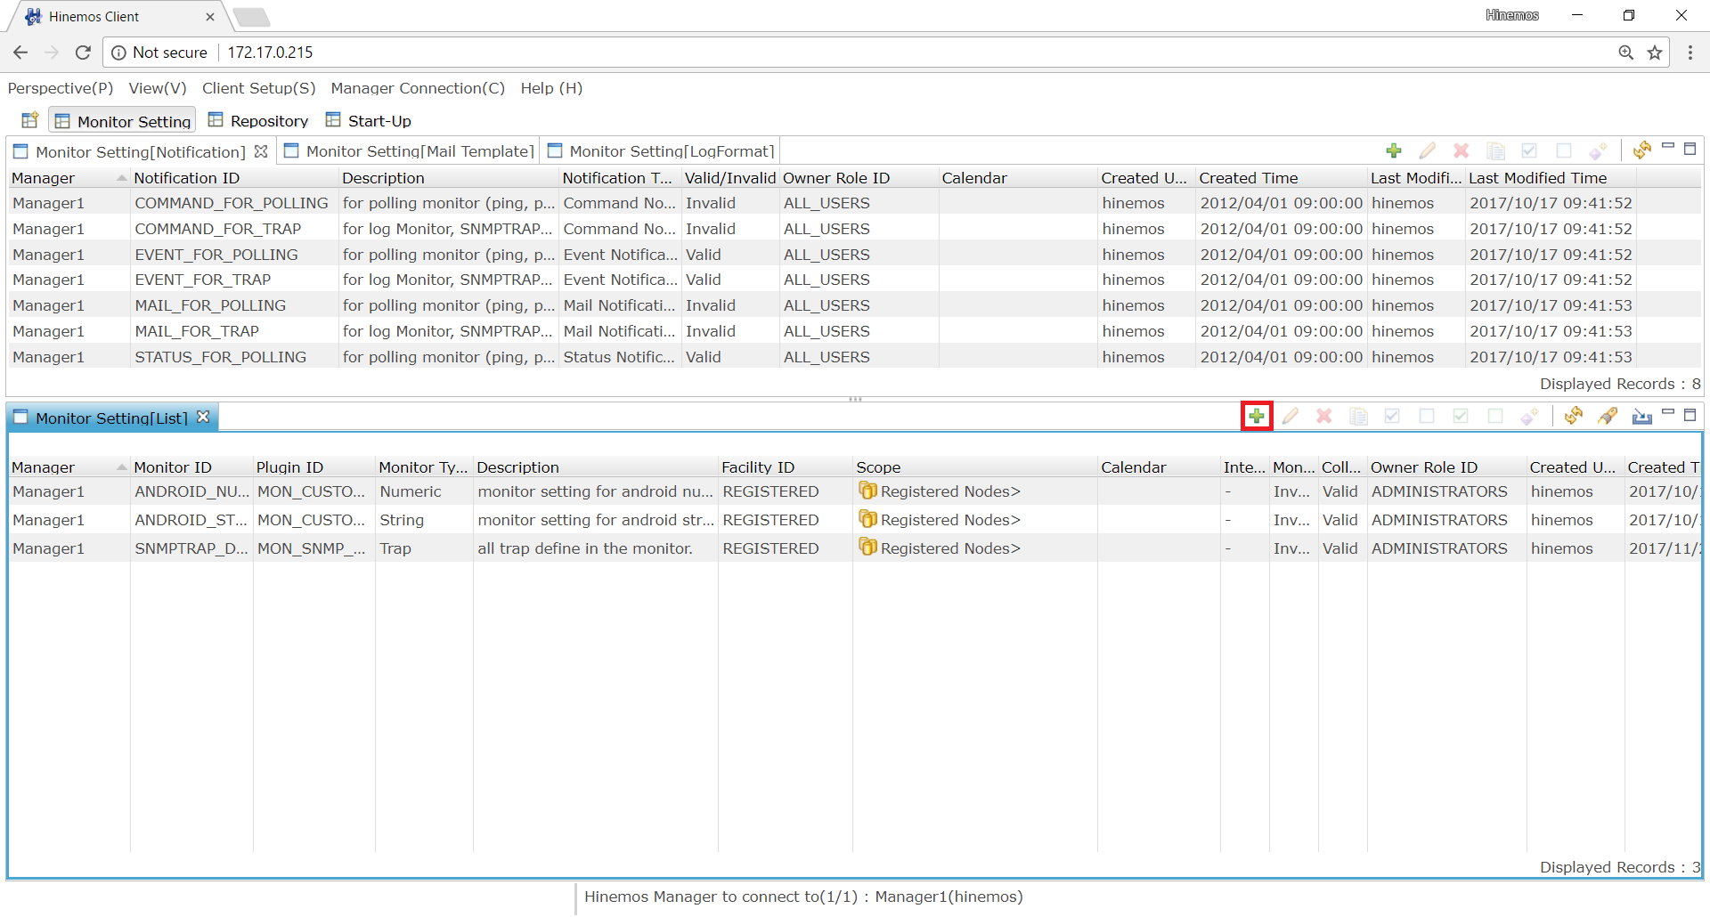Switch to Monitor Setting perspective

tap(123, 121)
